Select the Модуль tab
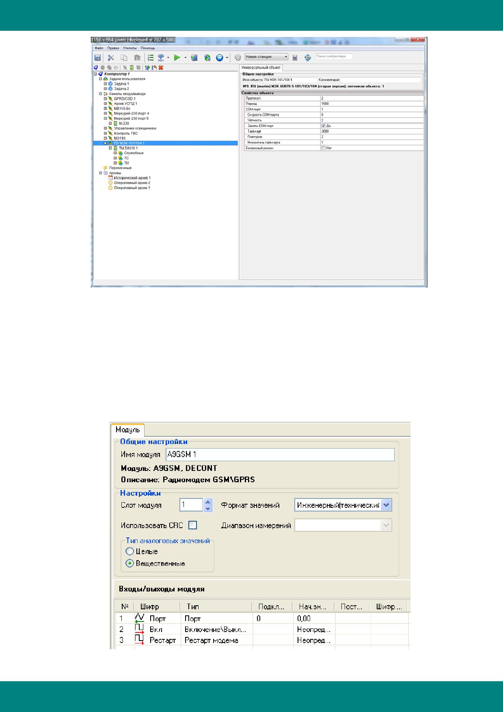This screenshot has height=712, width=503. point(127,430)
